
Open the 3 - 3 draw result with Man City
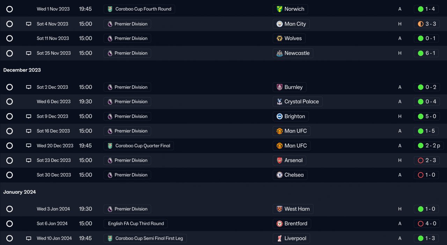click(x=426, y=24)
